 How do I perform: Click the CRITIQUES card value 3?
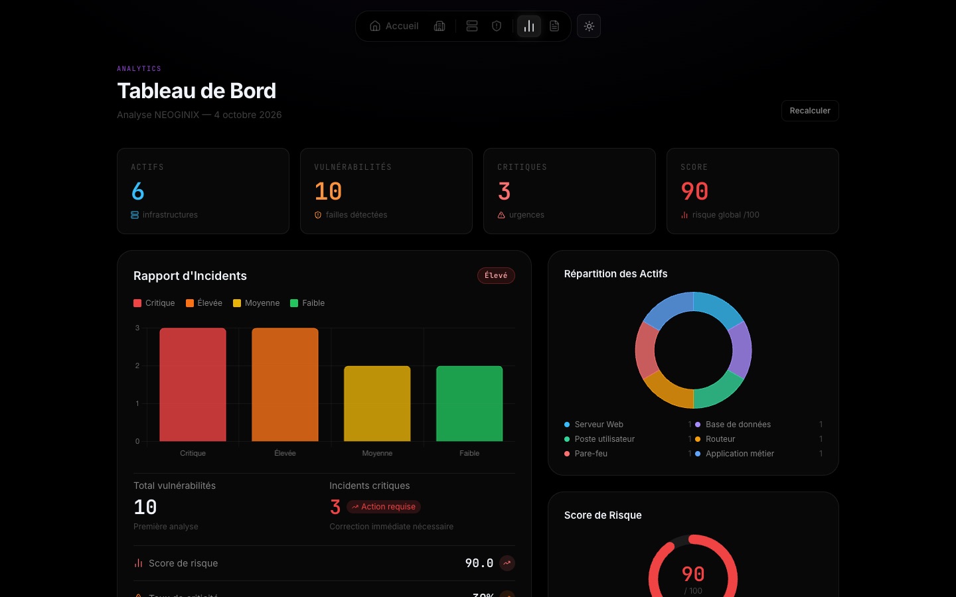coord(505,191)
